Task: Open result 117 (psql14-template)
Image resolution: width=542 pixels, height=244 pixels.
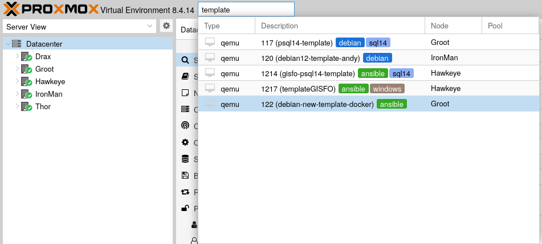Action: pos(296,43)
